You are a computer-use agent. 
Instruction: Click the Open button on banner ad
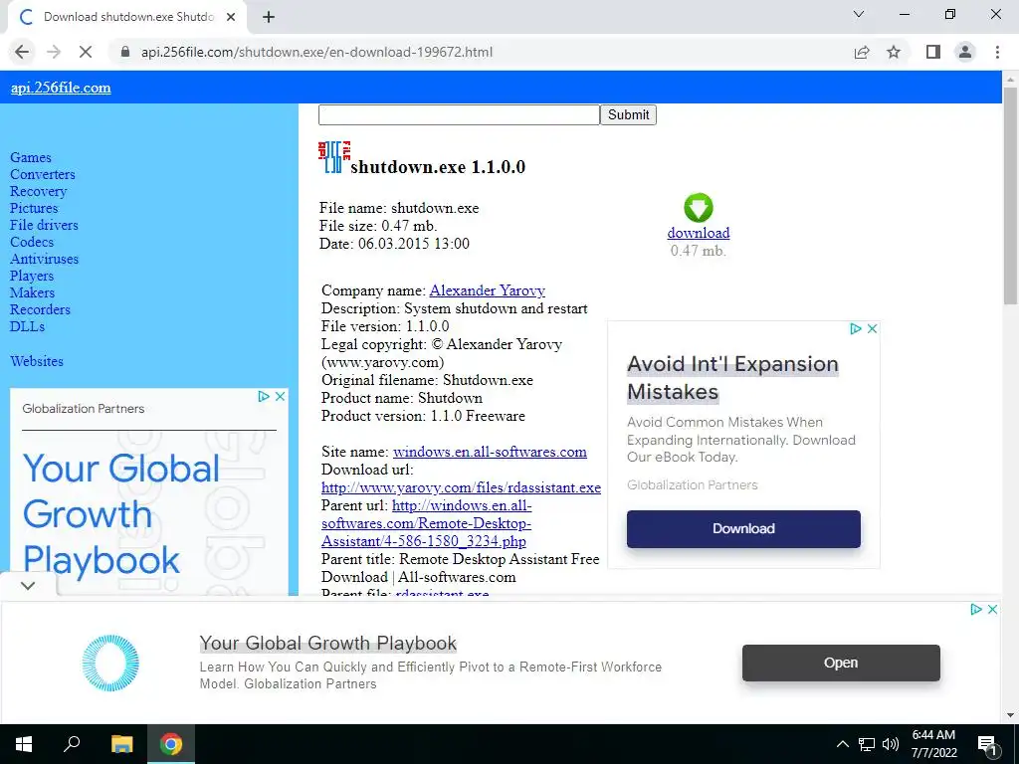pyautogui.click(x=841, y=663)
